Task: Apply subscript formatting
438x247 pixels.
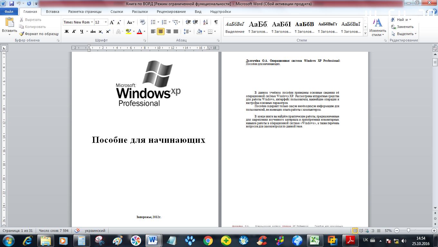Action: 101,32
